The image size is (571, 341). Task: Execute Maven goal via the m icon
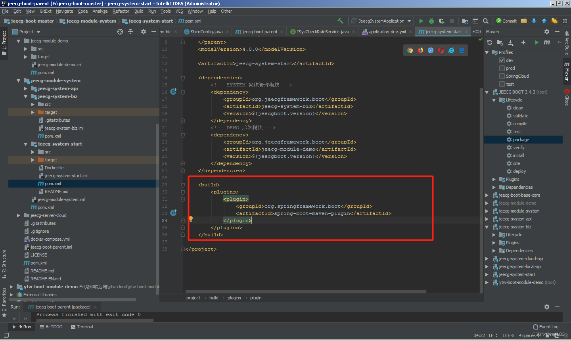547,42
